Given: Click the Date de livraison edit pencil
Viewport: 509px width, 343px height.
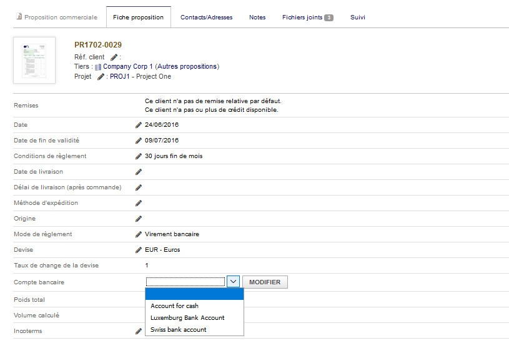Looking at the screenshot, I should point(139,172).
